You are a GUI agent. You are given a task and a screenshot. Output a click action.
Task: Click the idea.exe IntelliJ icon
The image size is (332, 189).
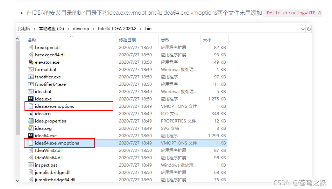pos(31,99)
